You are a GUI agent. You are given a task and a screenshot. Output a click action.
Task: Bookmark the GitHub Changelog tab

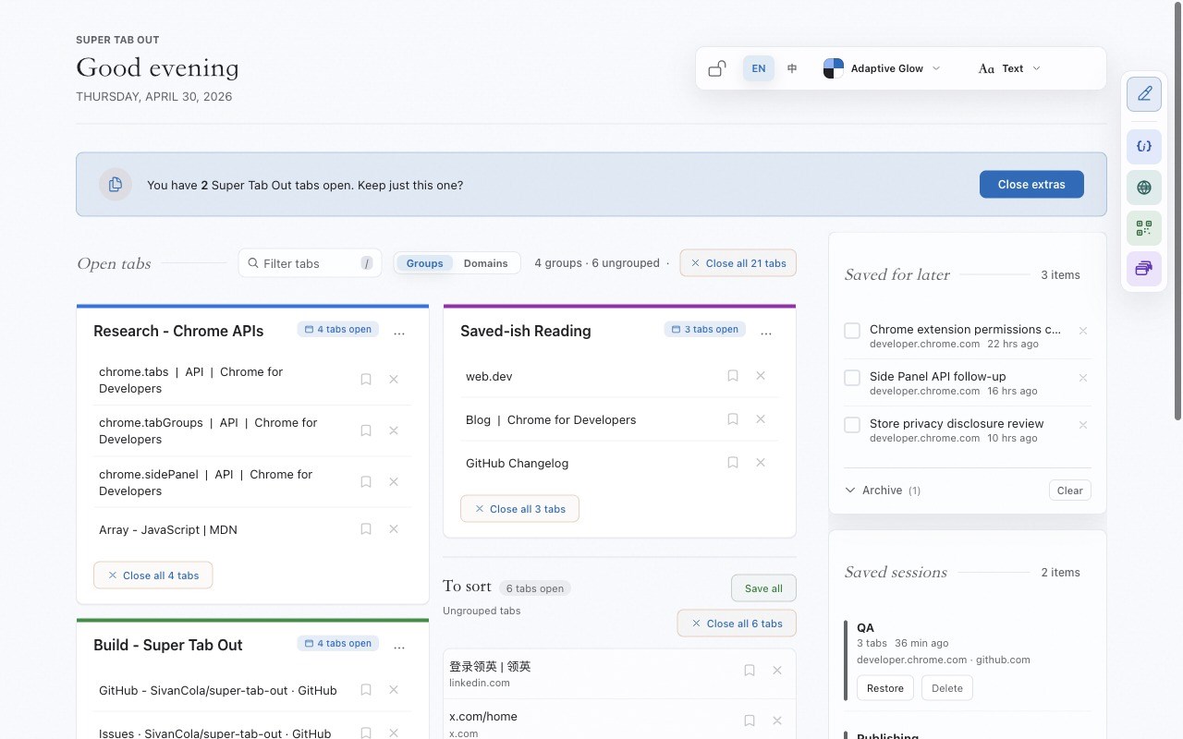[733, 463]
